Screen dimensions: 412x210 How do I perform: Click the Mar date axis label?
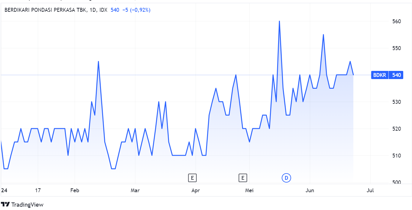coord(135,190)
